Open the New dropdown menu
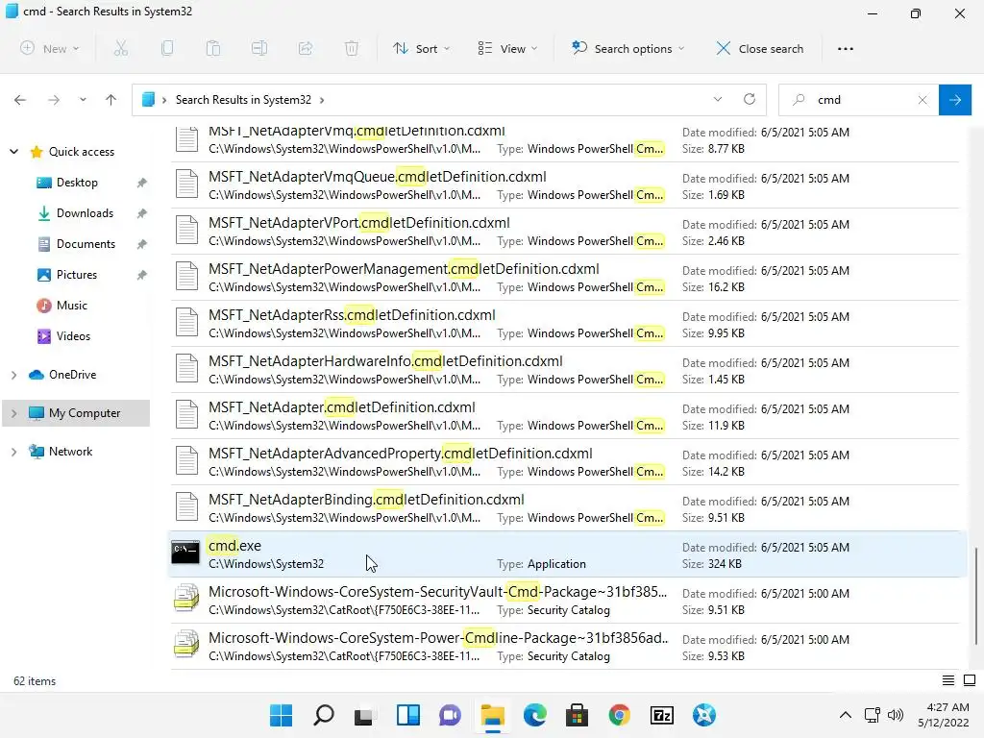The height and width of the screenshot is (738, 984). click(50, 48)
